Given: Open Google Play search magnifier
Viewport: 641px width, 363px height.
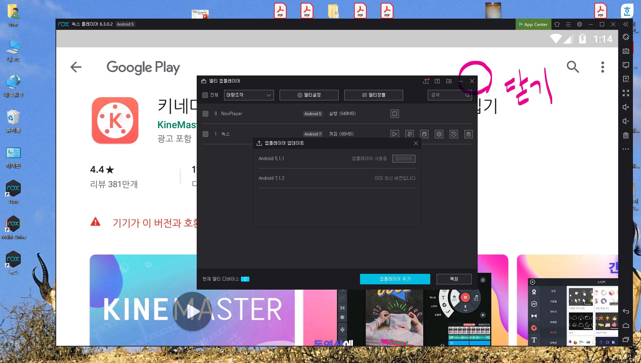Looking at the screenshot, I should [x=573, y=67].
